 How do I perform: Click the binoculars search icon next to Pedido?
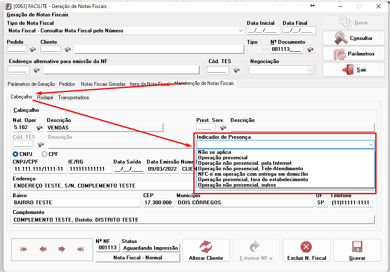[x=32, y=49]
